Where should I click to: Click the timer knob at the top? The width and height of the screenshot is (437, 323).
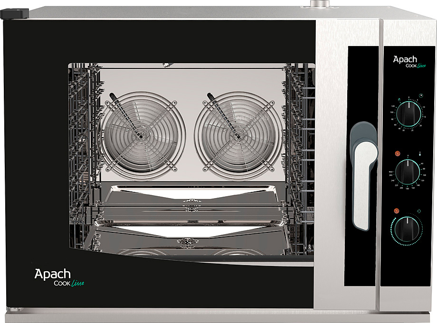(408, 114)
